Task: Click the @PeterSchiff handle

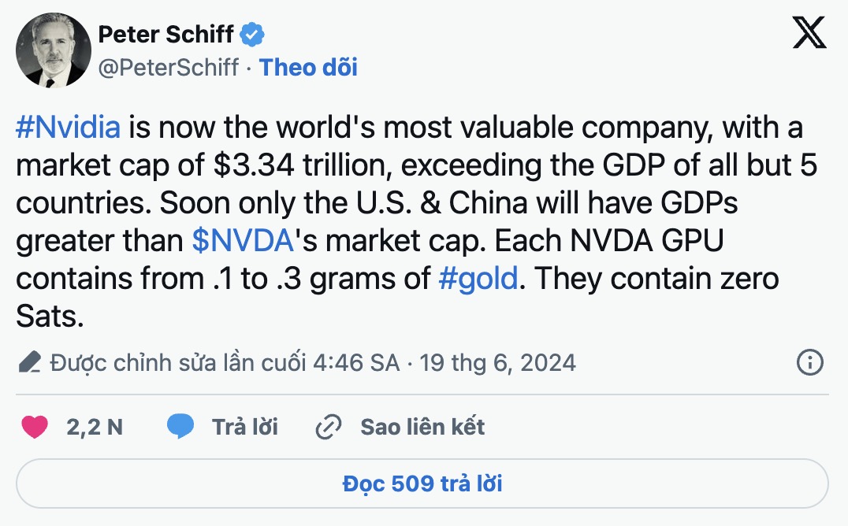Action: click(168, 68)
